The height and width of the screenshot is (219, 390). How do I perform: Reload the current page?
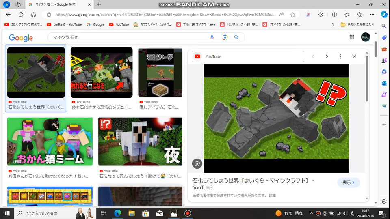[21, 15]
